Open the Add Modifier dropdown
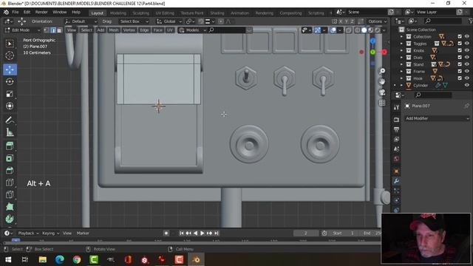Screen dimensions: 473x266 (x=437, y=118)
